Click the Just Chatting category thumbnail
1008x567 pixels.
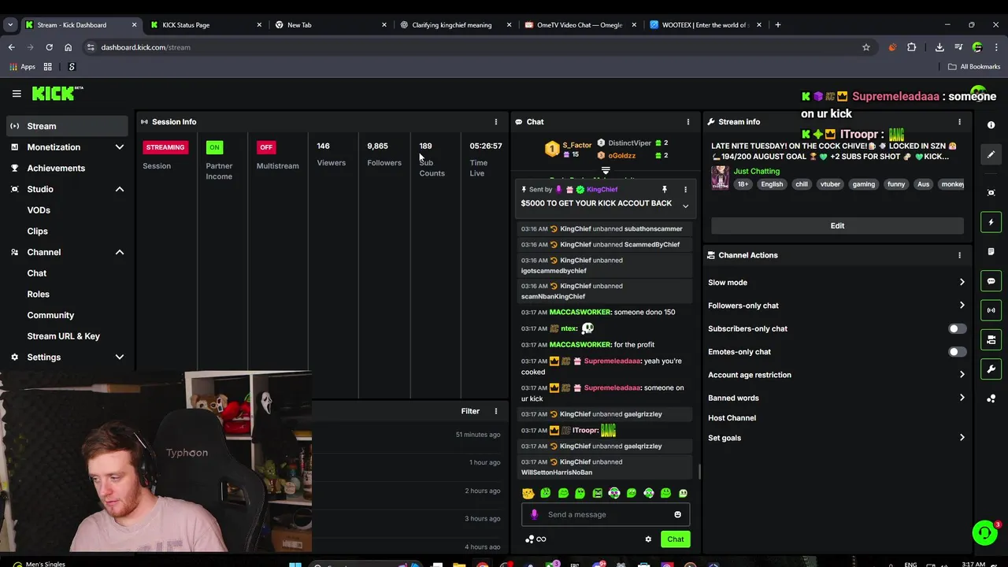point(720,177)
